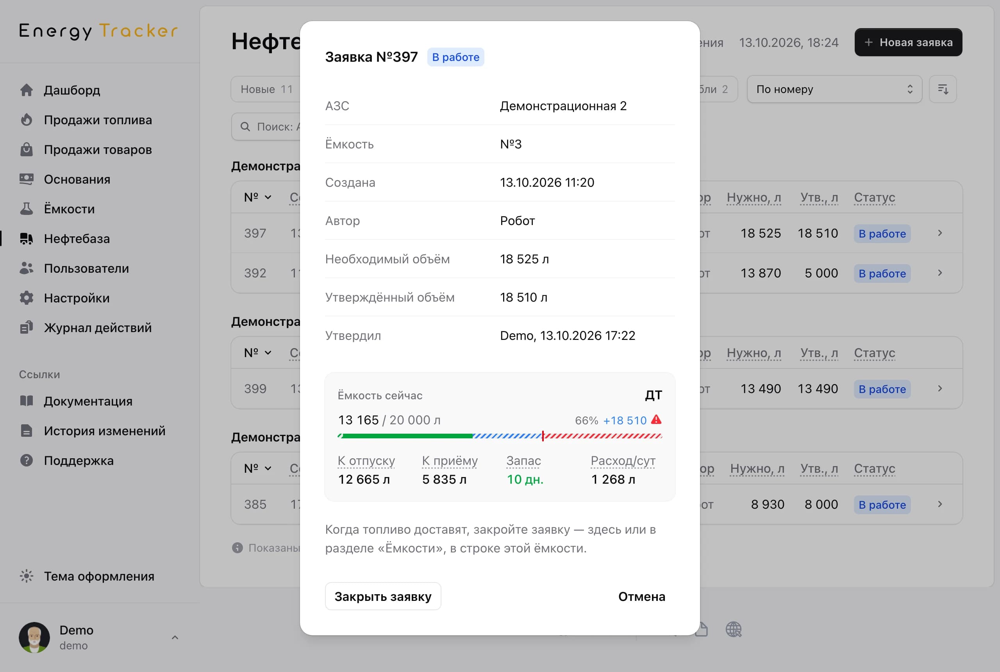The image size is (1000, 672).
Task: Open row 392 via its chevron arrow
Action: click(x=940, y=273)
